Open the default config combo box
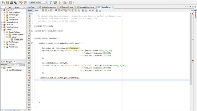This screenshot has height=111, width=197. [38, 2]
